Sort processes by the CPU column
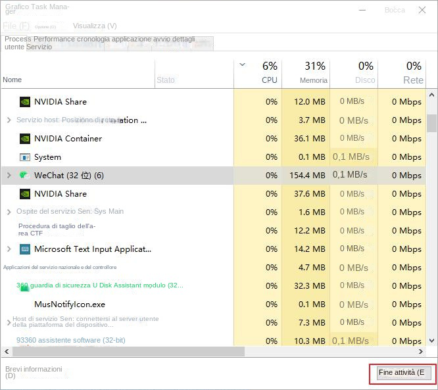 click(x=270, y=80)
